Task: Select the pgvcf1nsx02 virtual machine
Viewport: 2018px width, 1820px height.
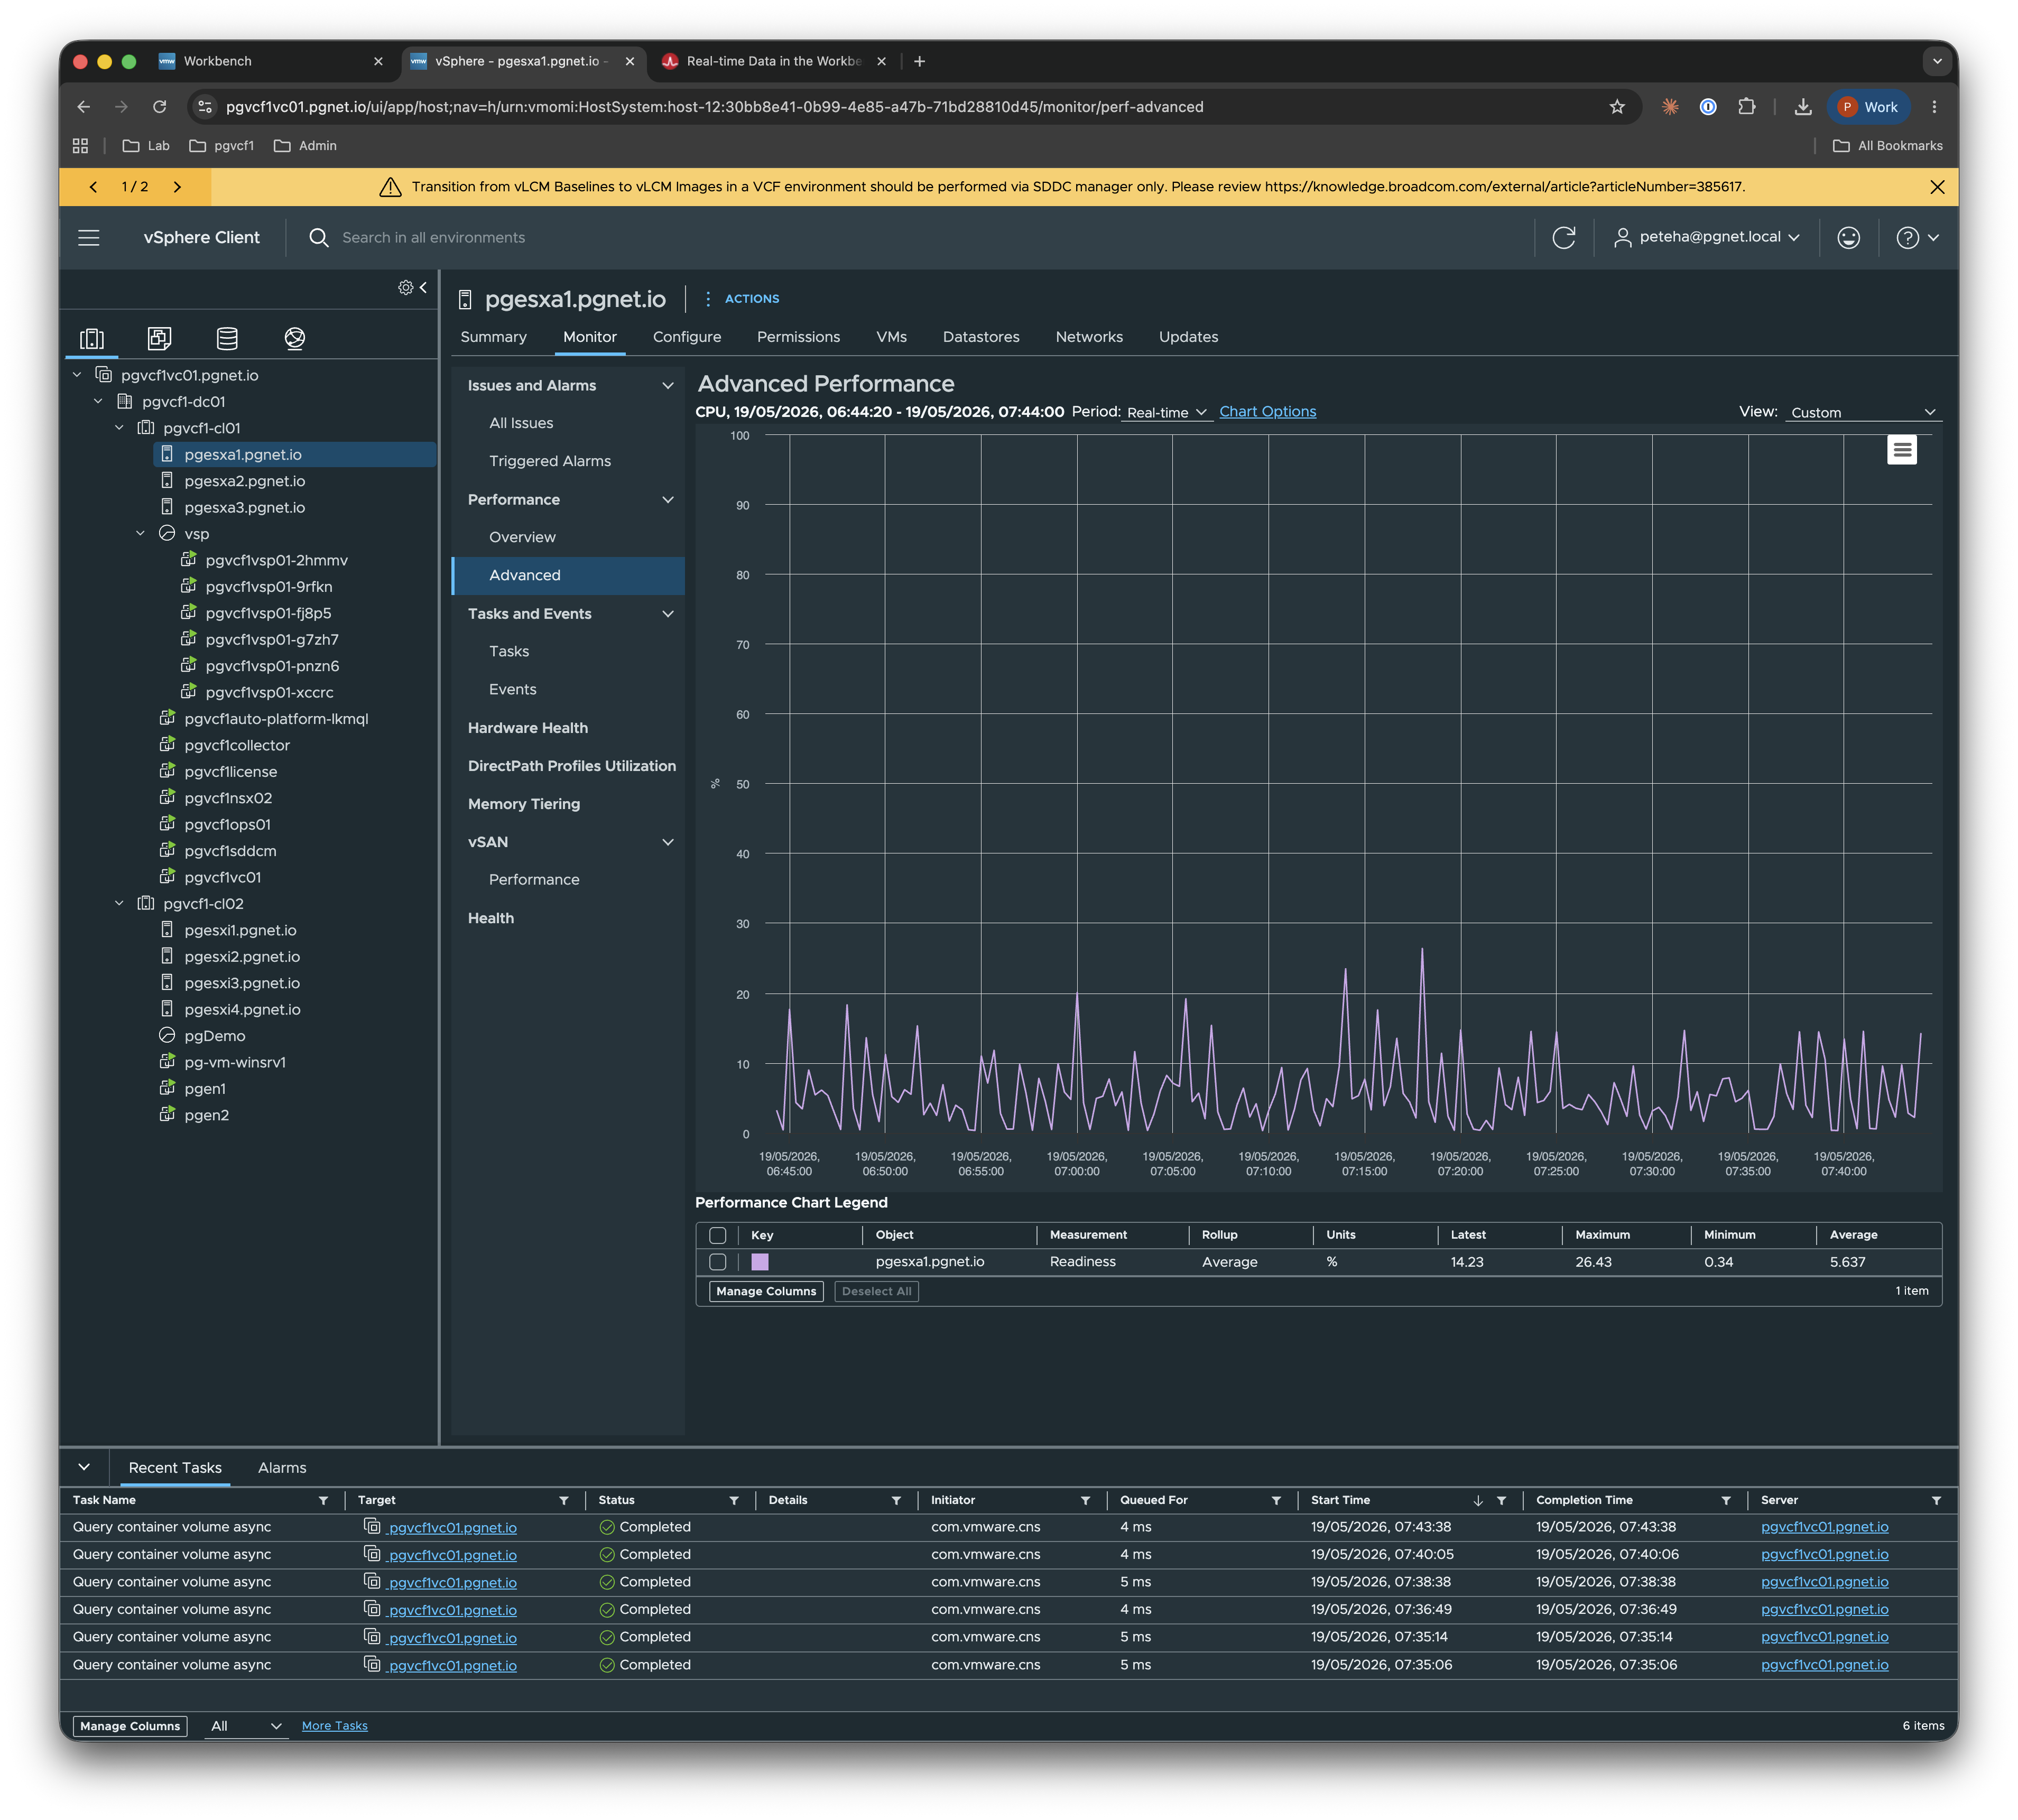Action: 228,798
